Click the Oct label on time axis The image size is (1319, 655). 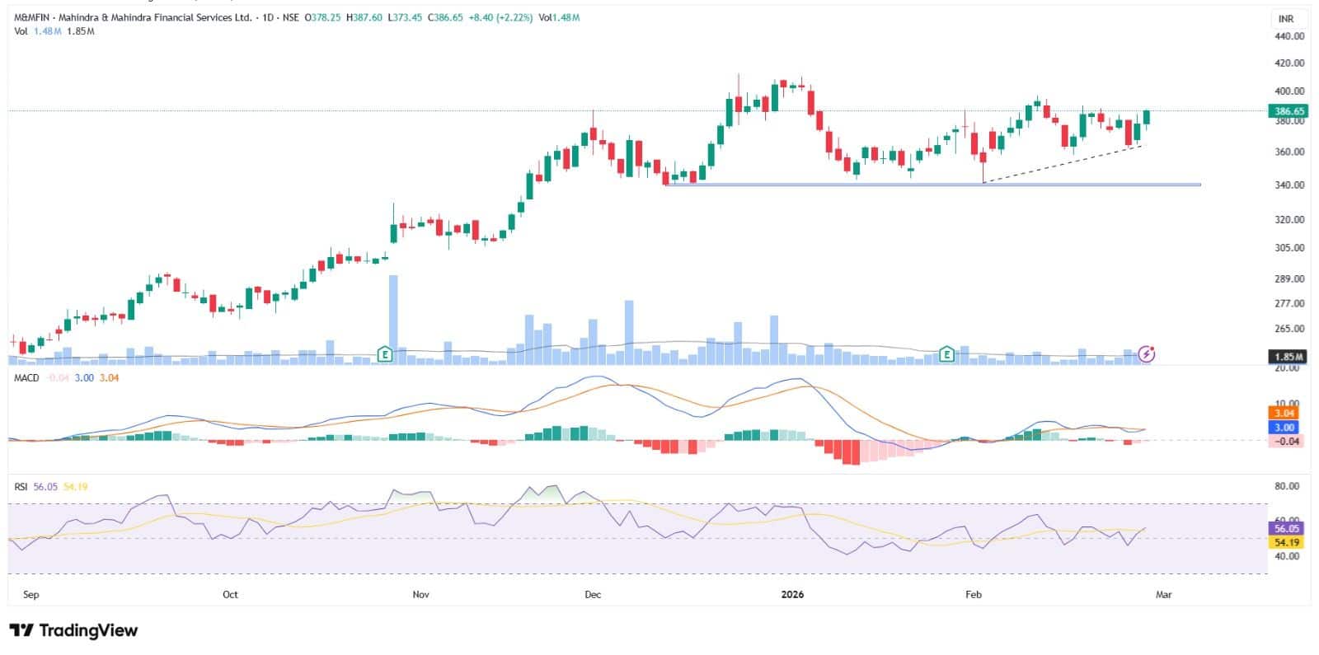(230, 595)
